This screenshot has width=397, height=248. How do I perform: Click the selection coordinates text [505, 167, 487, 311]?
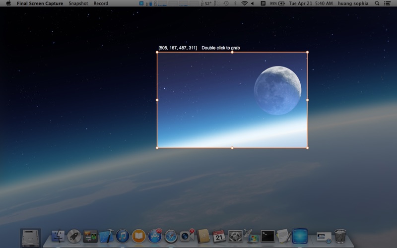[178, 48]
